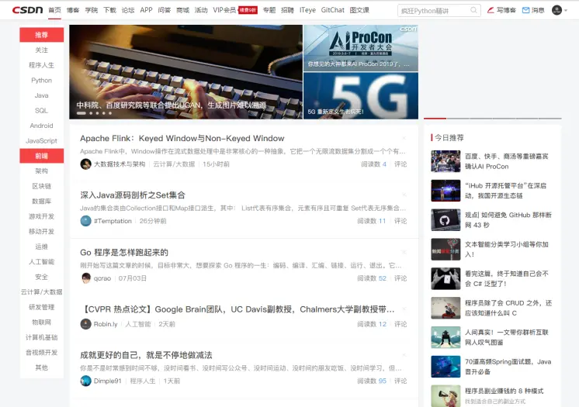Click 云计算/大数据 tag on Flink article
The image size is (579, 407).
[x=174, y=164]
